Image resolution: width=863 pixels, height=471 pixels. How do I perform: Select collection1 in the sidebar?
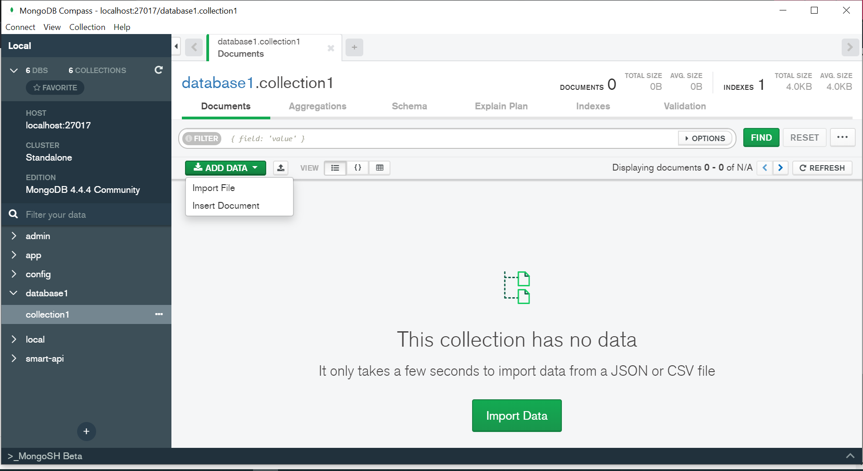pyautogui.click(x=48, y=314)
